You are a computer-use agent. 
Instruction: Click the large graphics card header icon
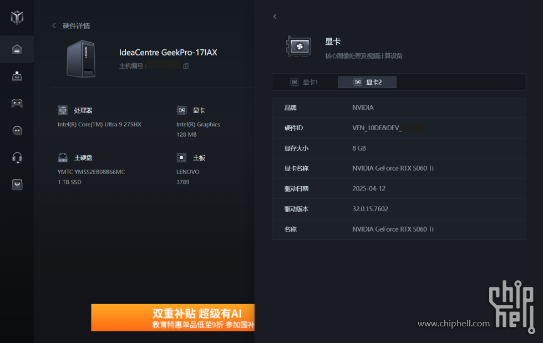coord(298,47)
